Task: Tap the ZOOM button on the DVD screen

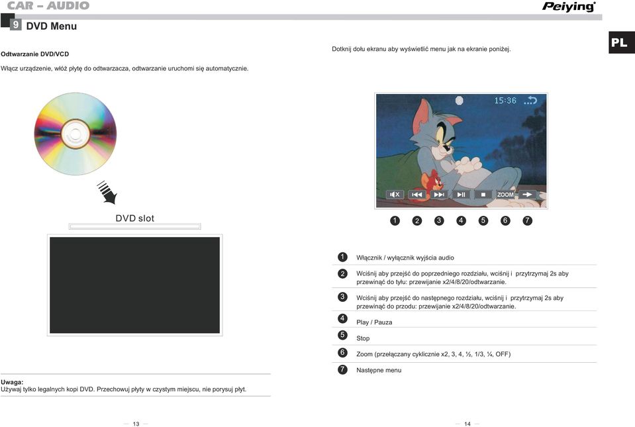Action: [505, 195]
